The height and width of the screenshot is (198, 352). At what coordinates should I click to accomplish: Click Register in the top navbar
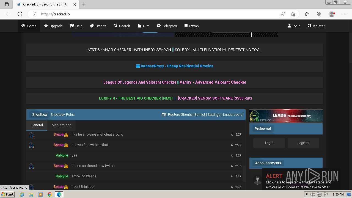[x=316, y=26]
